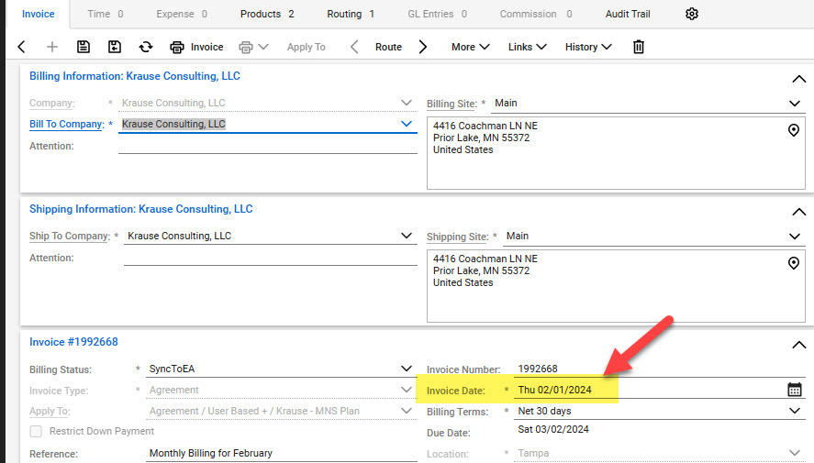Image resolution: width=814 pixels, height=463 pixels.
Task: Open the Shipping Site dropdown
Action: (x=795, y=236)
